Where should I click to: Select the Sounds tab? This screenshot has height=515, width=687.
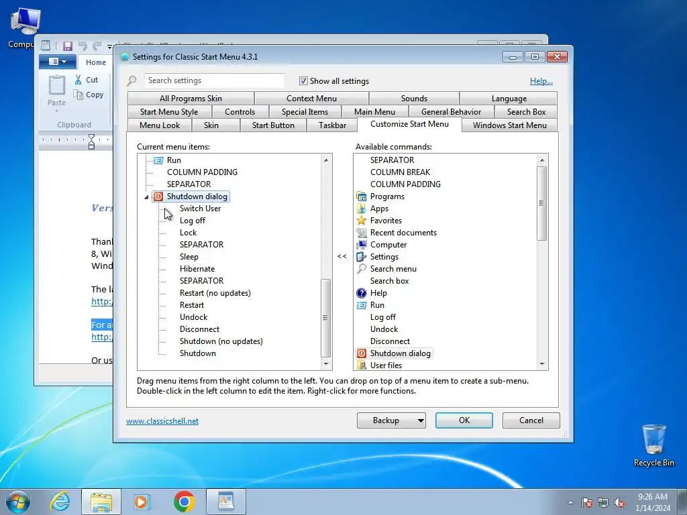coord(414,99)
